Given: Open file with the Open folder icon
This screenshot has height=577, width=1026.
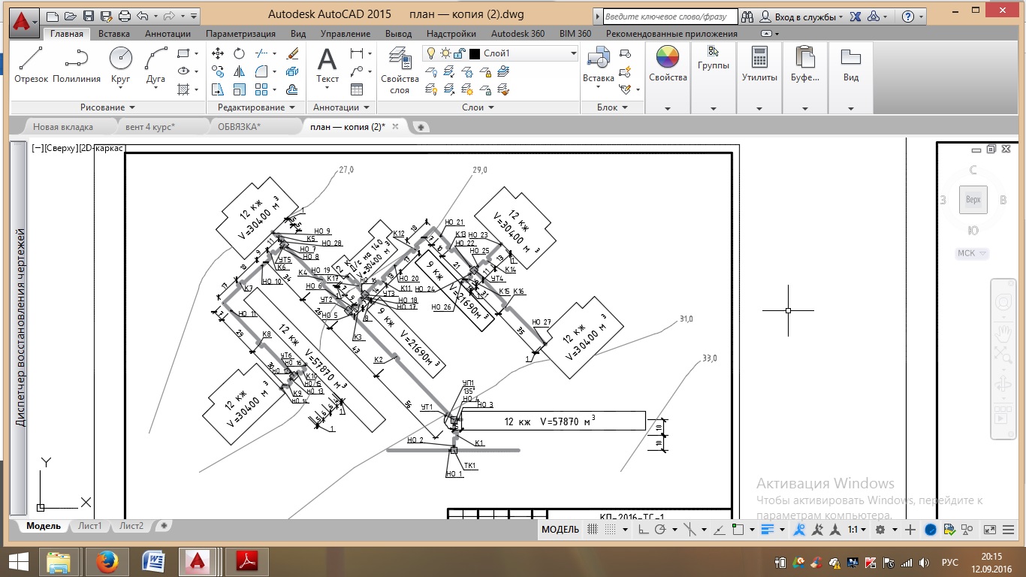Looking at the screenshot, I should pos(70,16).
